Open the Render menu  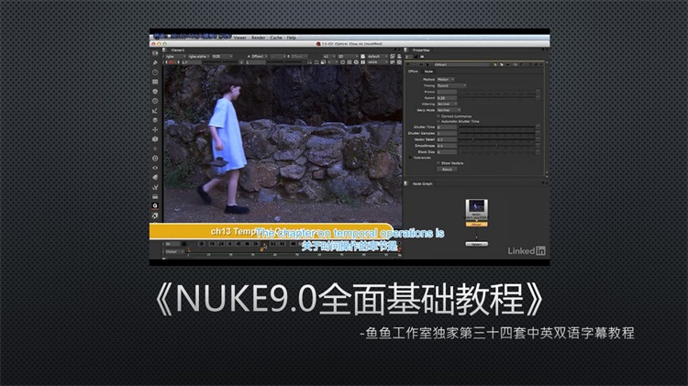coord(259,38)
